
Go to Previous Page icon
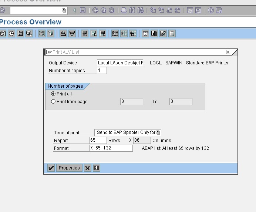[161, 10]
